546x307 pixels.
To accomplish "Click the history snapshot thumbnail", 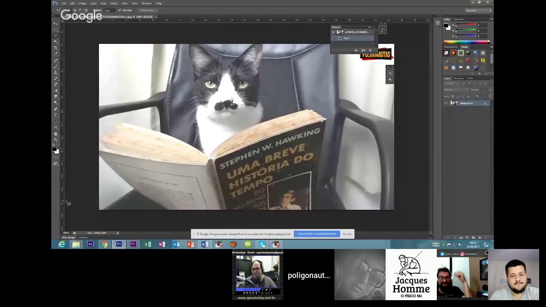I will coord(340,32).
